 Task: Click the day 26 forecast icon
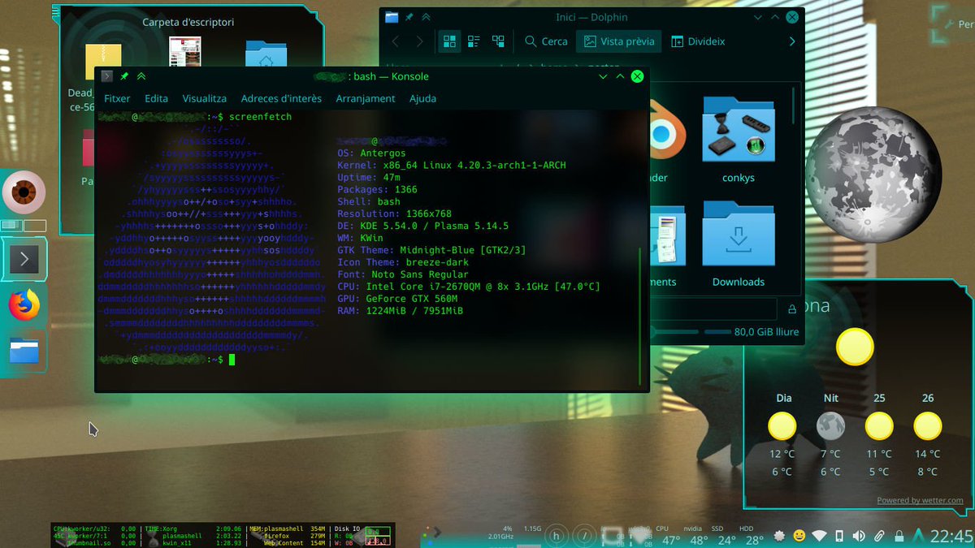pos(928,425)
